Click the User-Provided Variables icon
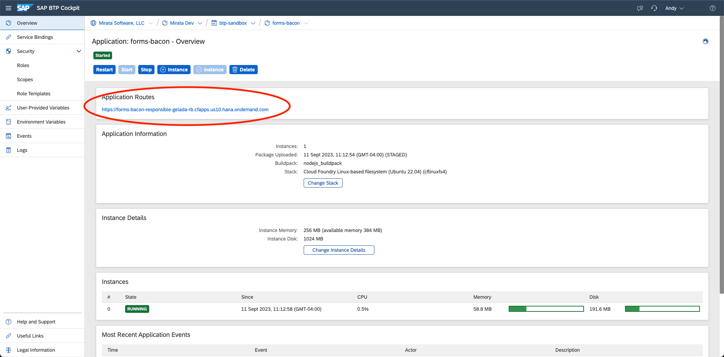 pos(8,108)
